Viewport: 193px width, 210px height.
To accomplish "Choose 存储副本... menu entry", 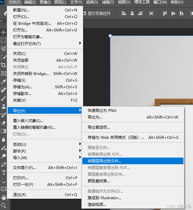I will pyautogui.click(x=45, y=94).
